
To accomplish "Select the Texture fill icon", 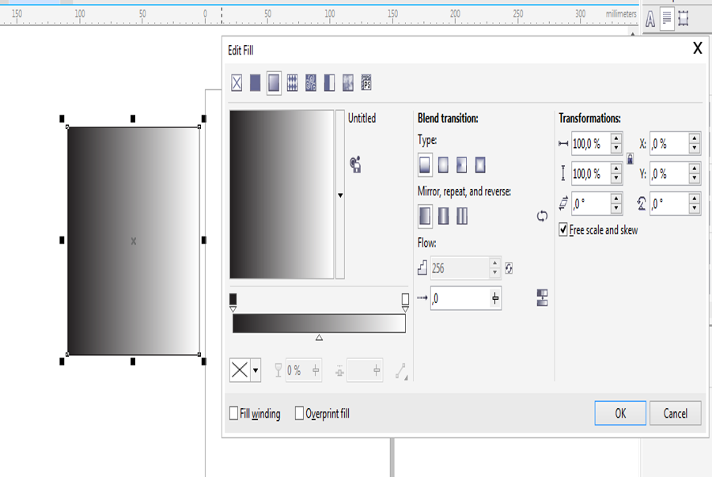I will (x=348, y=83).
